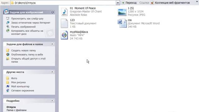Viewport: 199px width, 112px height.
Task: Click Опубликовать папку в вебе link
Action: point(27,54)
